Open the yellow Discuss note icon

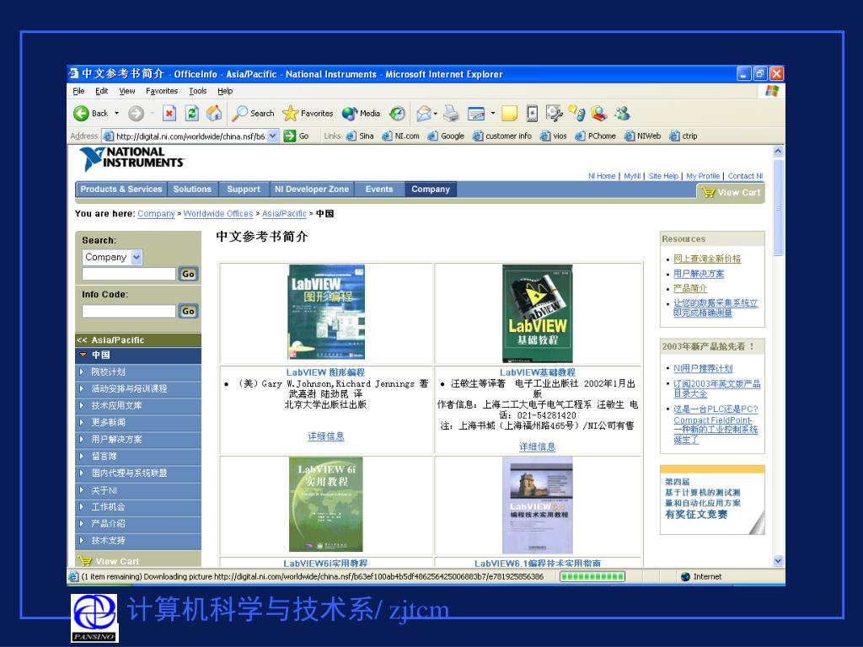coord(510,114)
